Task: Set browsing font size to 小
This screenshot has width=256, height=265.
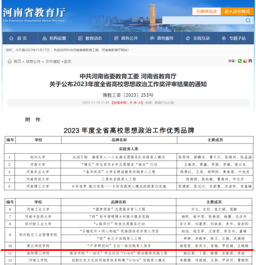Action: [x=139, y=103]
